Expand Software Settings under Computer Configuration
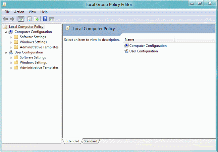The image size is (218, 152). coord(11,37)
